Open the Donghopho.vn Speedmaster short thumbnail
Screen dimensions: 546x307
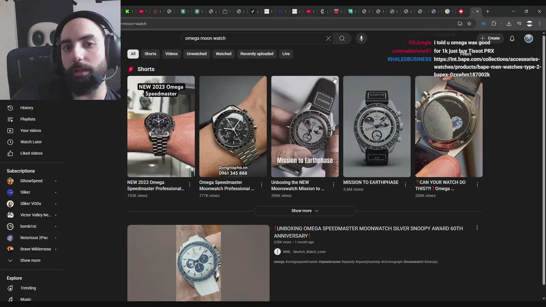233,127
